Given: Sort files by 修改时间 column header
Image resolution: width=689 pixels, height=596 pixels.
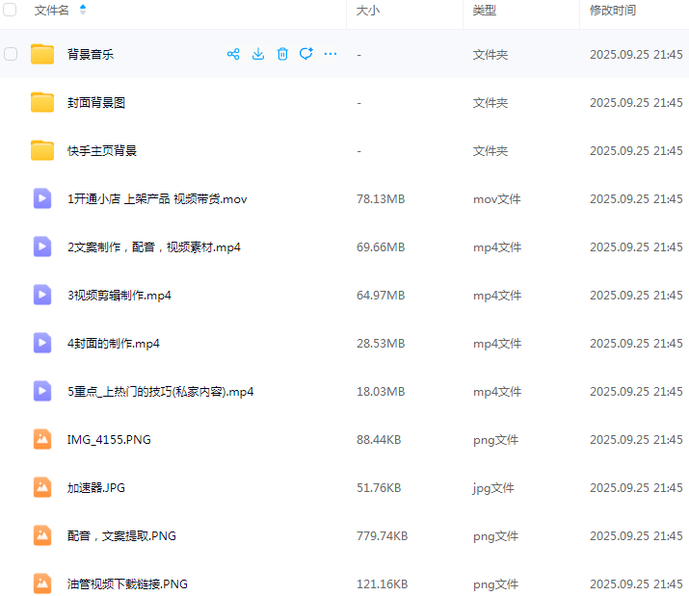Looking at the screenshot, I should pos(612,10).
